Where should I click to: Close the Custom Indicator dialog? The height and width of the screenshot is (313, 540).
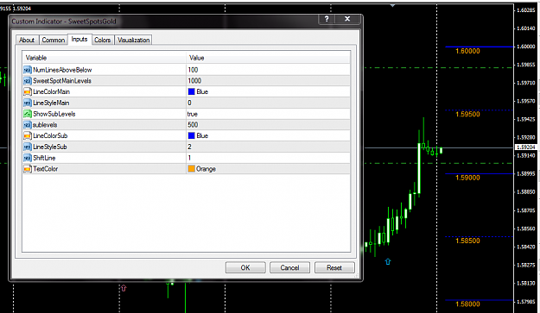347,19
